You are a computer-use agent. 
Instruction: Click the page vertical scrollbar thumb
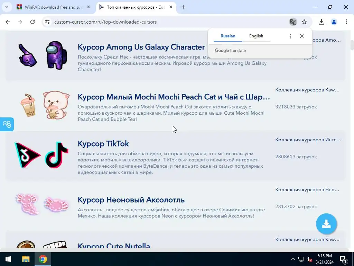352,45
